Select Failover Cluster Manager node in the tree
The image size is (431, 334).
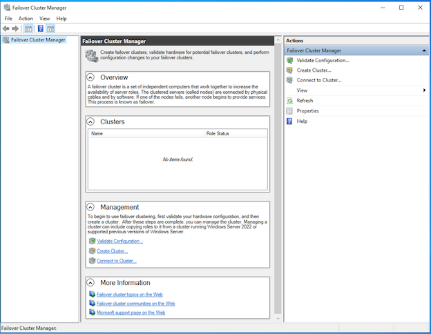tap(38, 40)
